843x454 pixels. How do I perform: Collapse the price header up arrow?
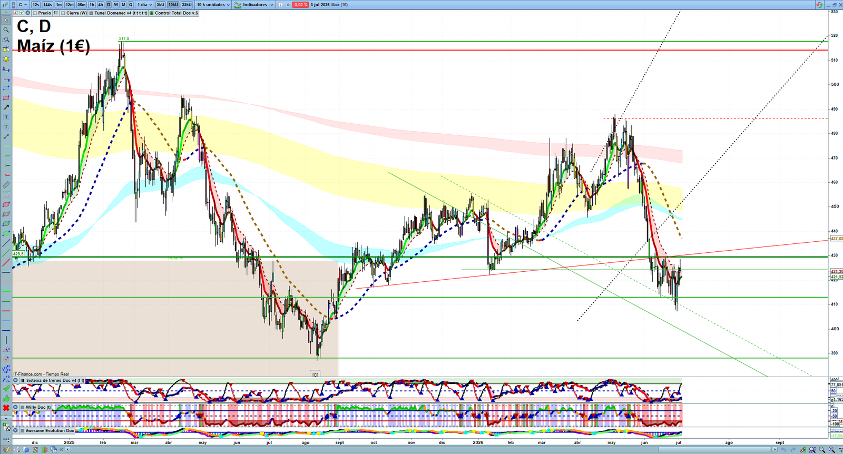click(6, 13)
